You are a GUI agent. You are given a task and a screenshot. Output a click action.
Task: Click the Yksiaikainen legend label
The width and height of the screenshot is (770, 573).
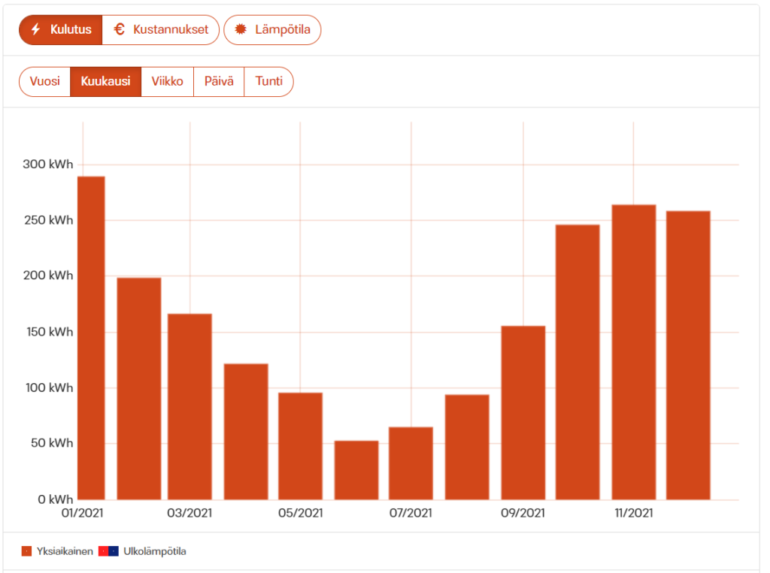(65, 551)
